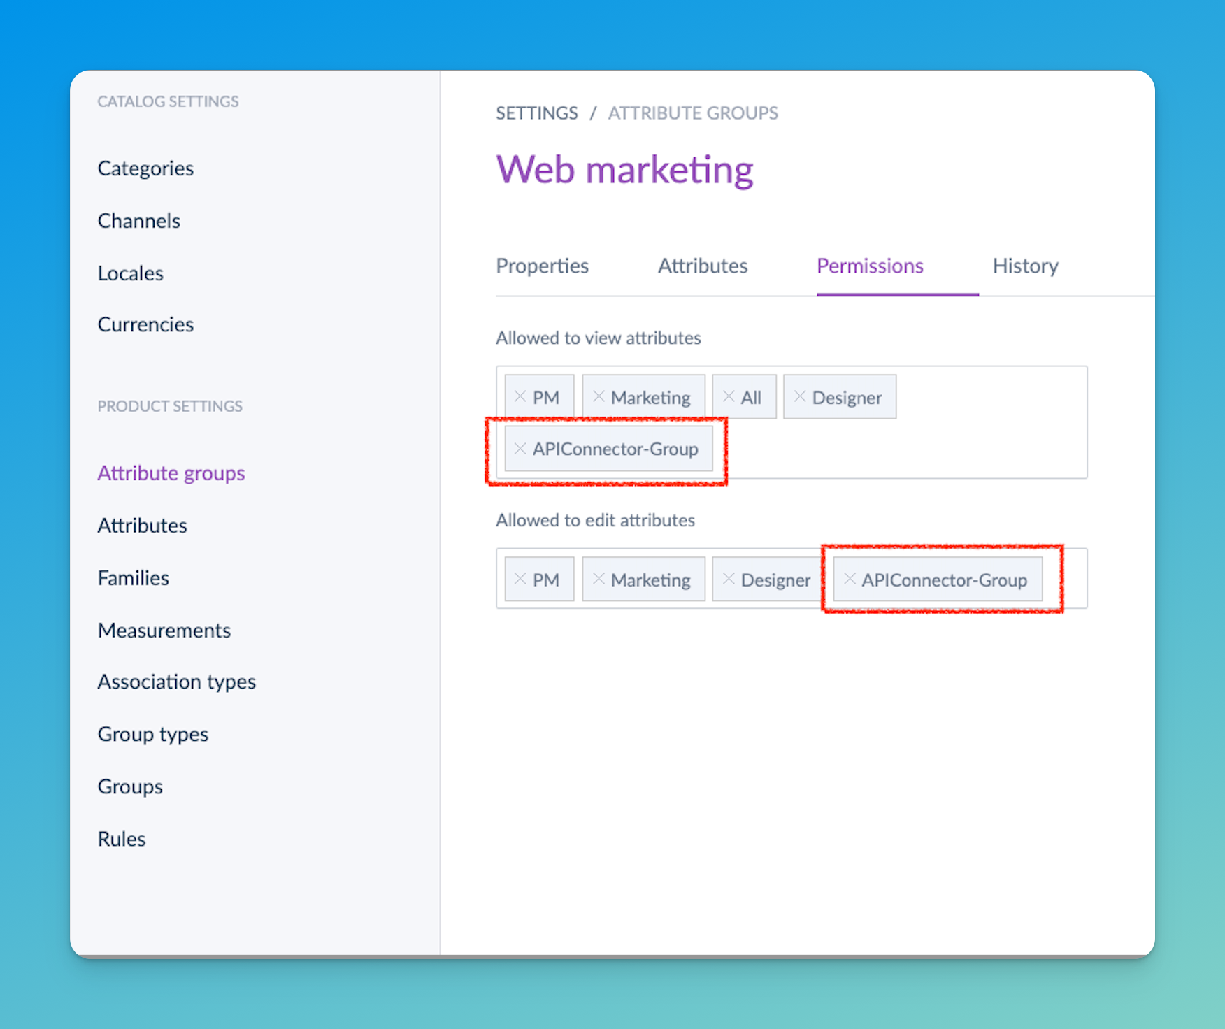Open Measurements settings

(164, 631)
